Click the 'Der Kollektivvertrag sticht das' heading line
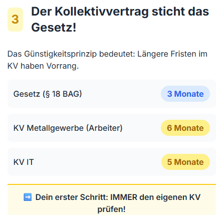 [x=120, y=12]
